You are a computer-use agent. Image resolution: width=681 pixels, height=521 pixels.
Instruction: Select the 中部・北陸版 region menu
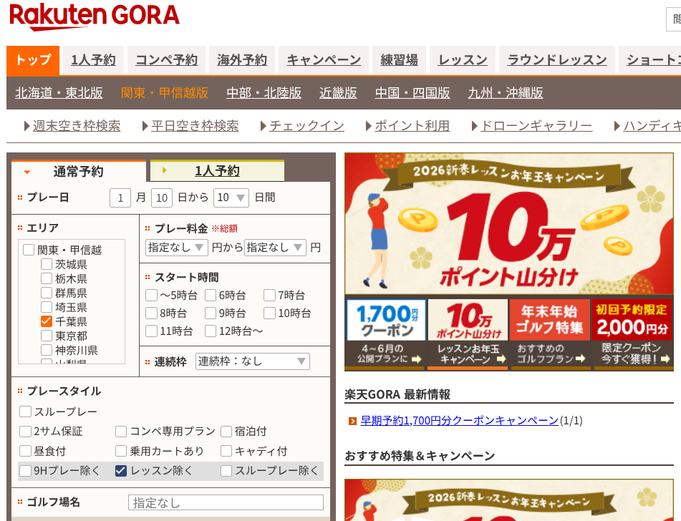pos(264,93)
